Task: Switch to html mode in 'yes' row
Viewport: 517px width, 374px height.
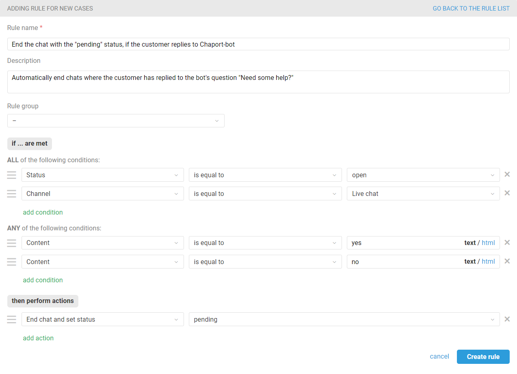Action: [x=488, y=243]
